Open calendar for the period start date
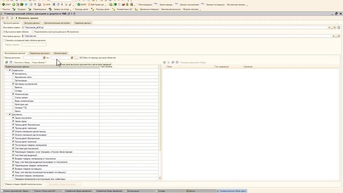The image size is (343, 193). coord(44,58)
